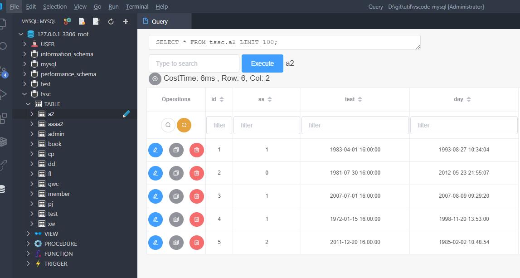Select the book table in tree

[x=55, y=144]
